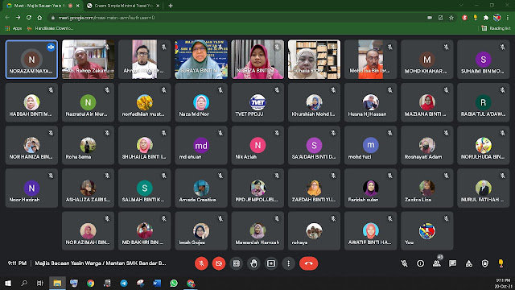Image resolution: width=515 pixels, height=290 pixels.
Task: Open chat with everyone icon
Action: click(x=452, y=263)
